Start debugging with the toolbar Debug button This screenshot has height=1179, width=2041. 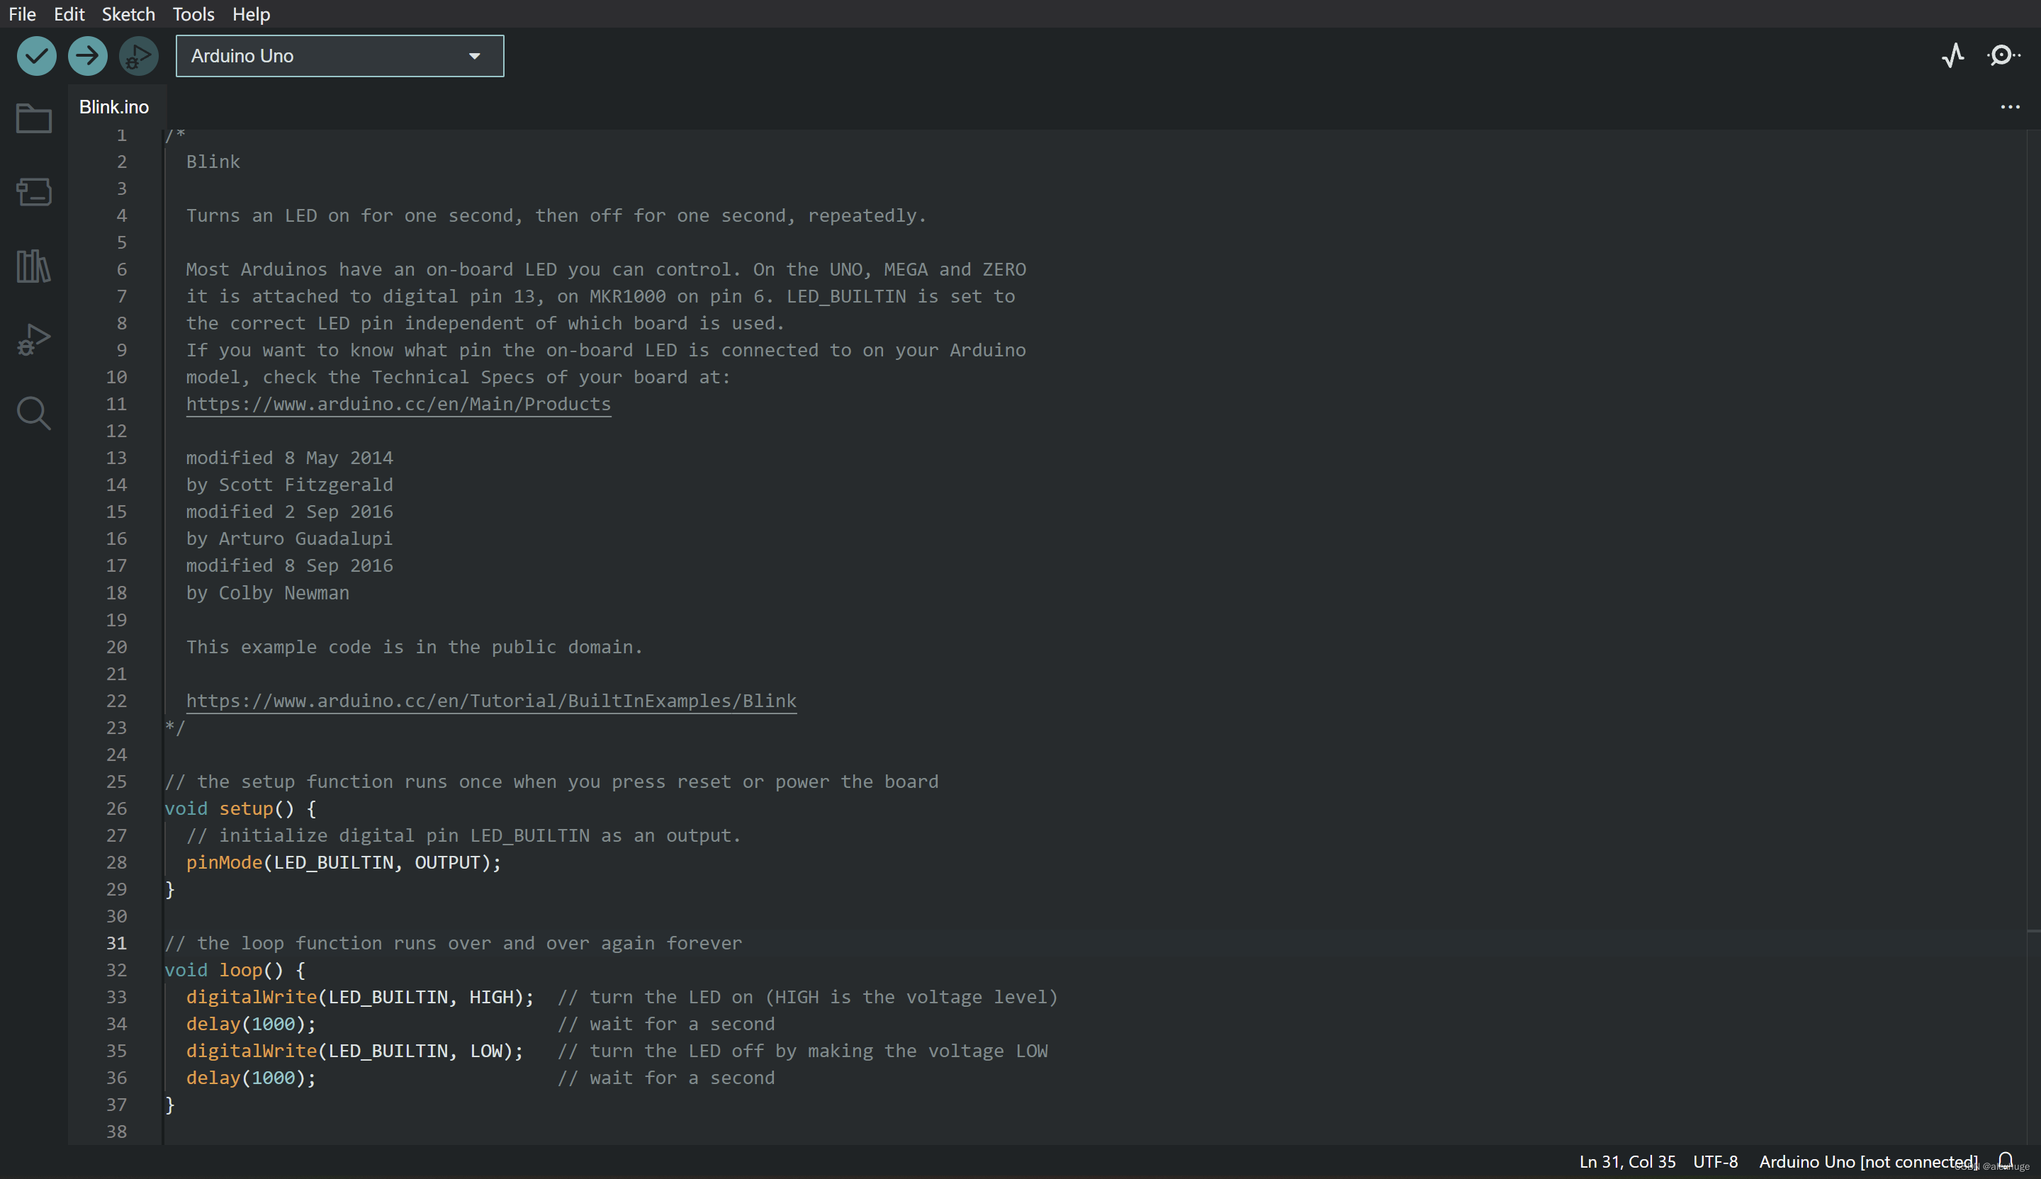click(138, 56)
